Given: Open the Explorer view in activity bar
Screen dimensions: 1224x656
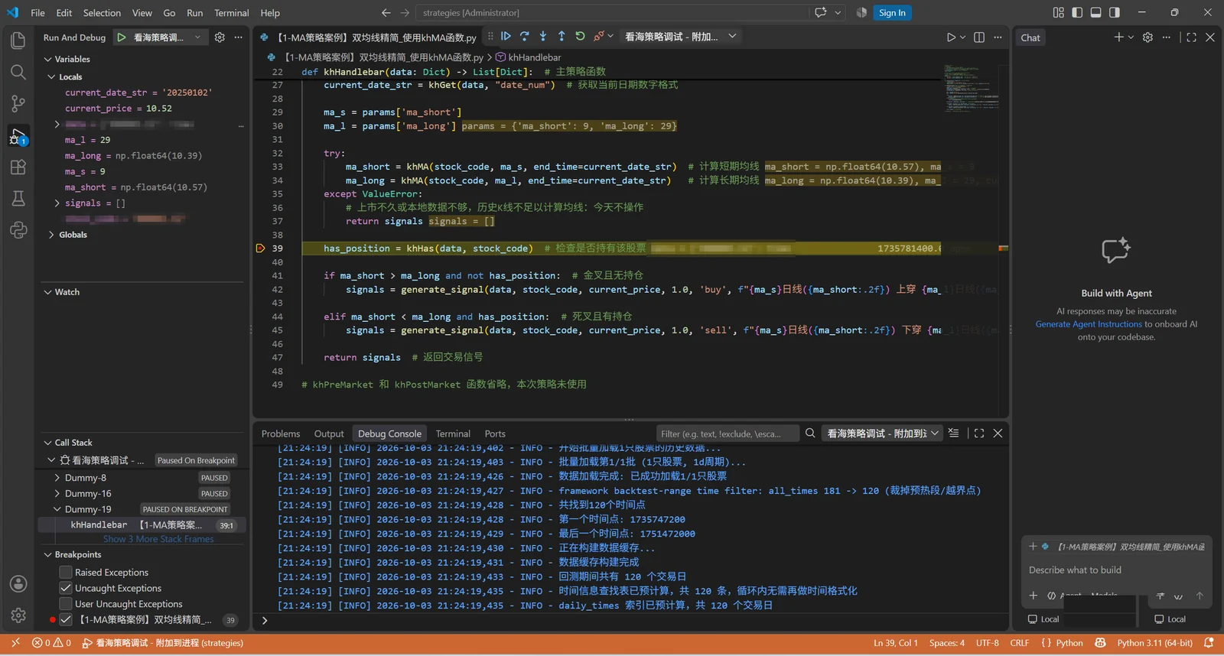Looking at the screenshot, I should [18, 41].
